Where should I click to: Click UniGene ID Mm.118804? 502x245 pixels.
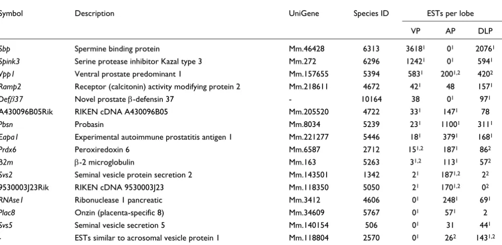tap(308, 238)
